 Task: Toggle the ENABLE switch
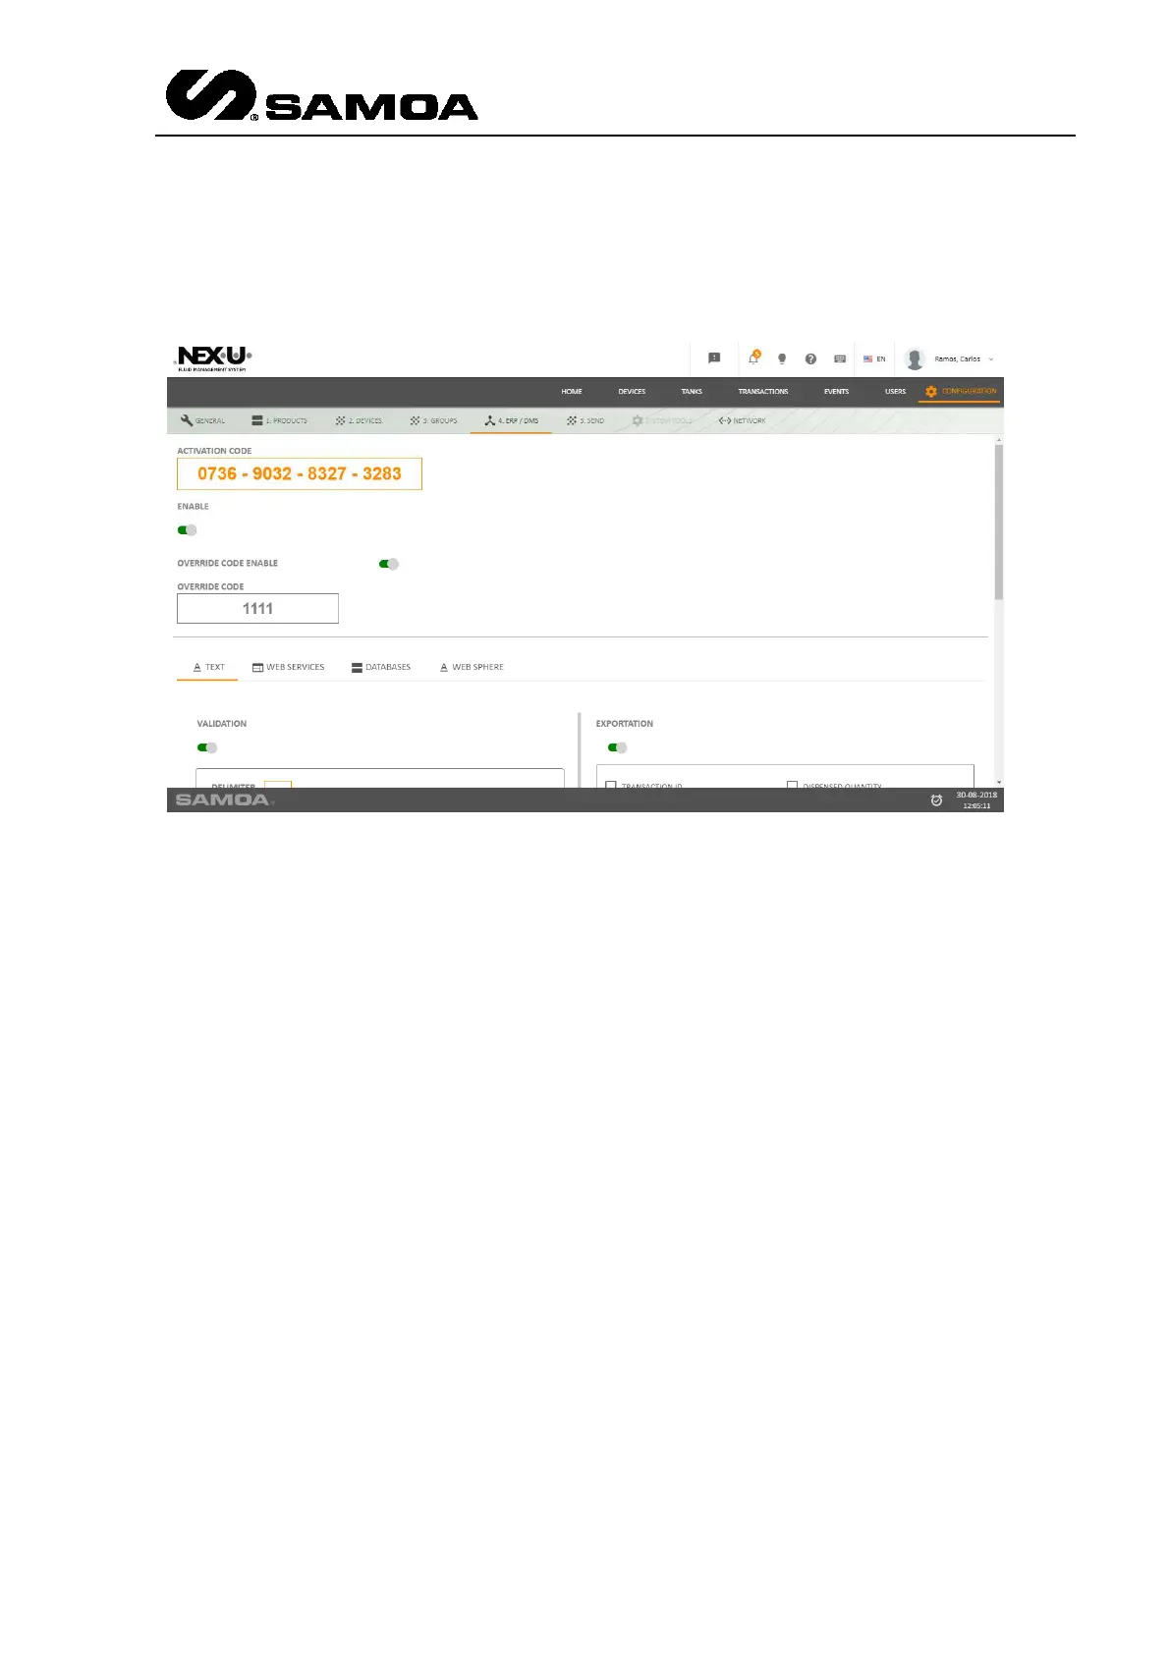pos(187,530)
